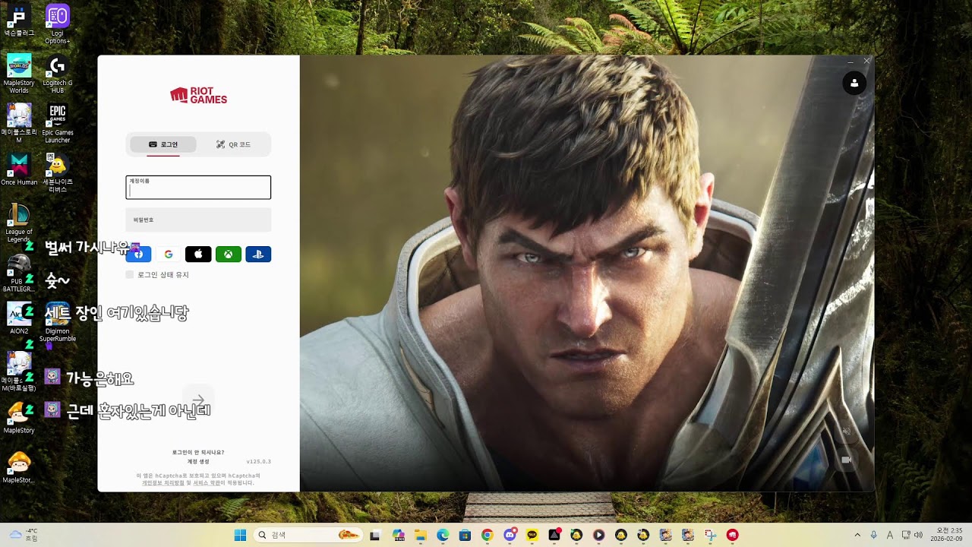The width and height of the screenshot is (972, 547).
Task: Sign in with Facebook button
Action: click(138, 255)
